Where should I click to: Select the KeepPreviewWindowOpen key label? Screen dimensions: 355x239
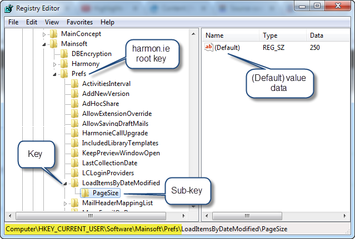[121, 153]
